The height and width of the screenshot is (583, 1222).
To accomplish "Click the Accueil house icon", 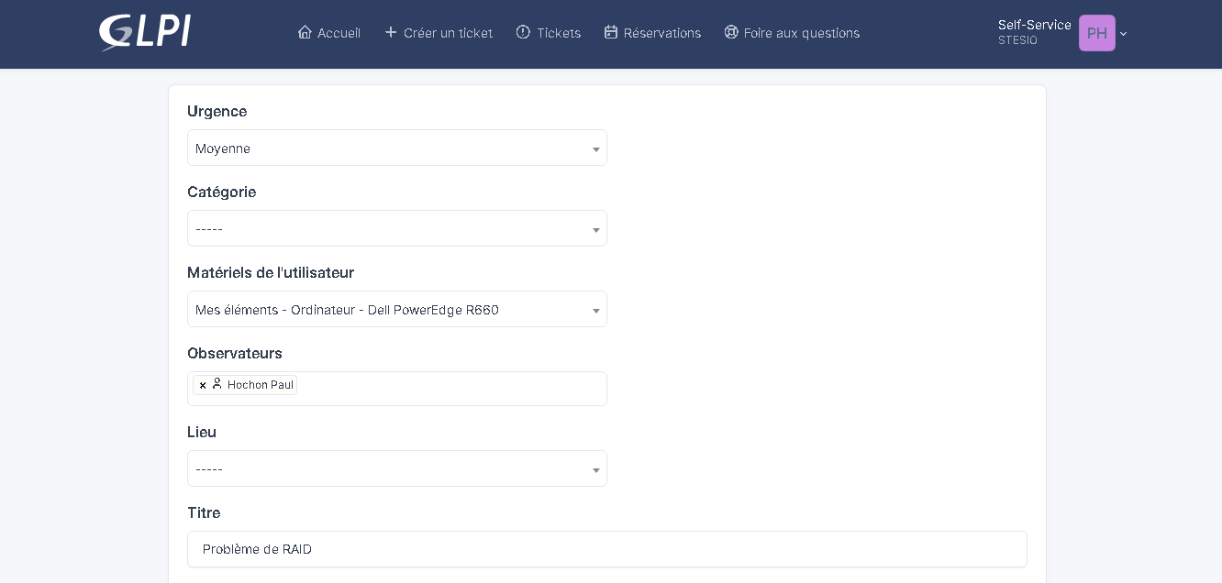I will click(305, 32).
